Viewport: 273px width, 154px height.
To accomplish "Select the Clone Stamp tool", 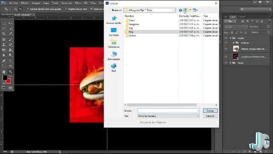I will pyautogui.click(x=4, y=45).
